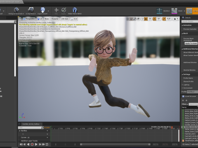Click the surface snapping icon
This screenshot has height=148, width=198.
coord(142,19)
